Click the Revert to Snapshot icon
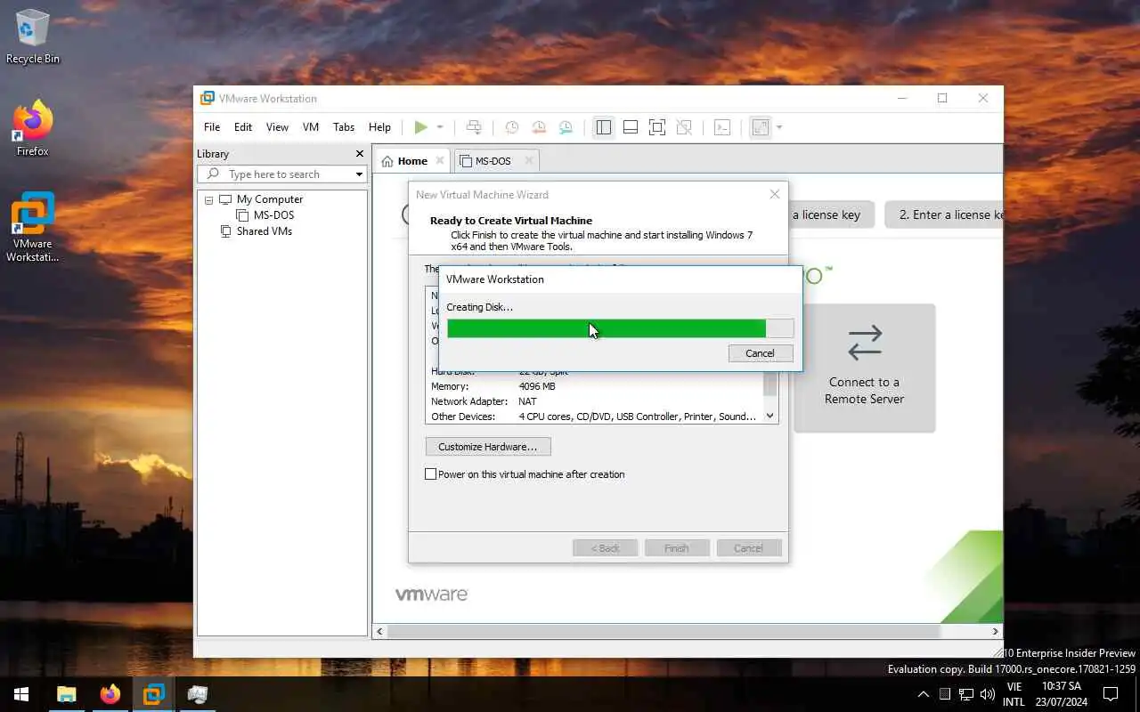 pyautogui.click(x=539, y=127)
